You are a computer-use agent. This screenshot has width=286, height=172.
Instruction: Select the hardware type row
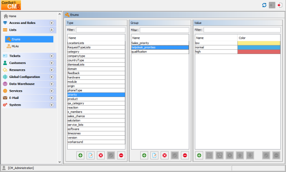coord(96,77)
